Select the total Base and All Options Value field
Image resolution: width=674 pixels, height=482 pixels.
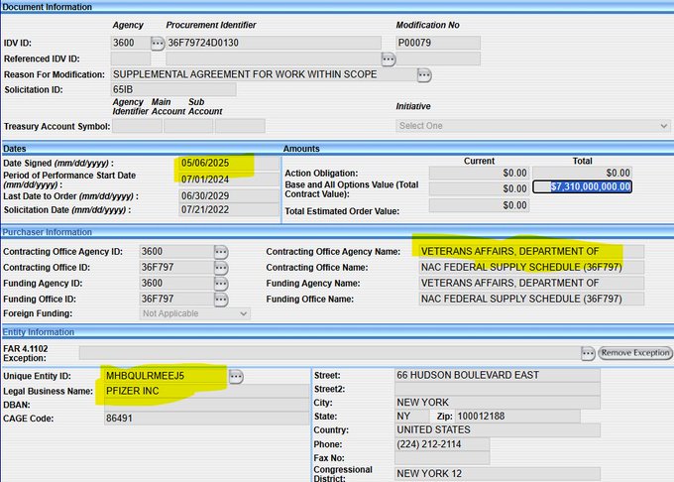coord(582,186)
